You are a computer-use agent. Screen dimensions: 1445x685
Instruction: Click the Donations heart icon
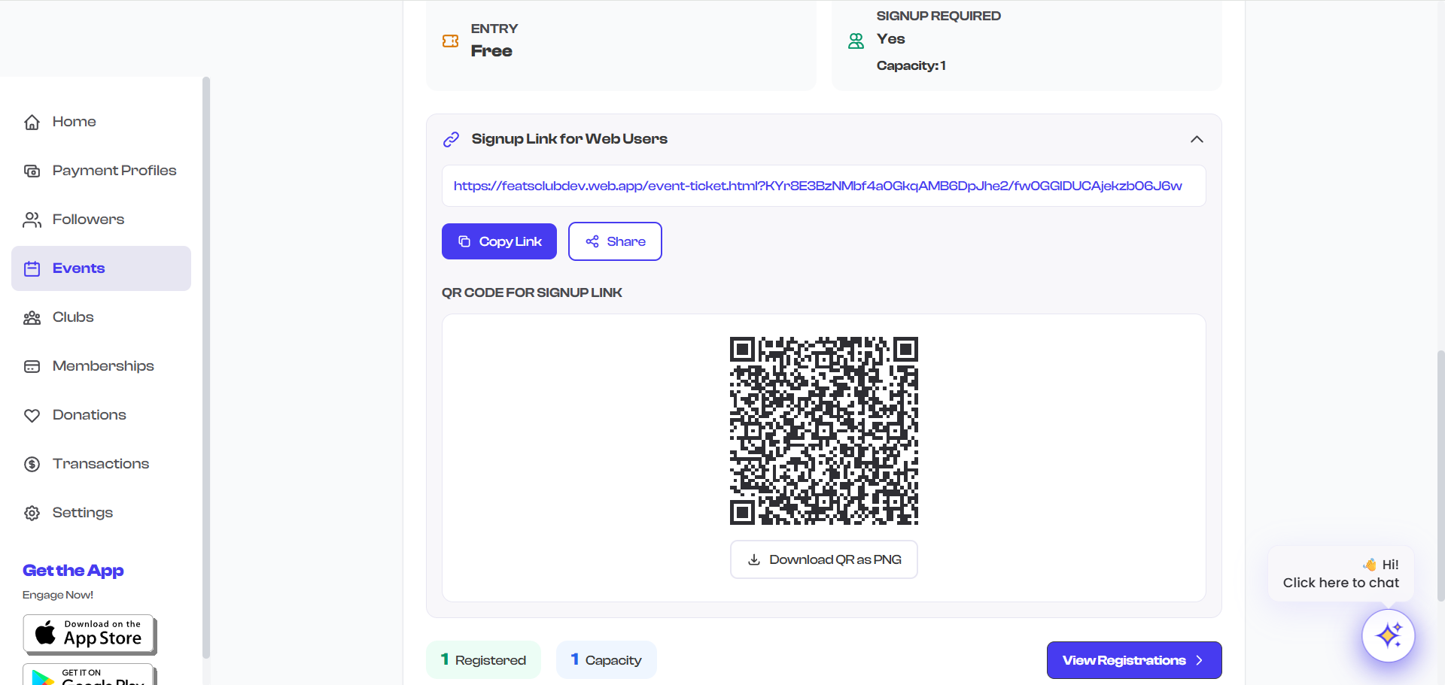pyautogui.click(x=32, y=415)
